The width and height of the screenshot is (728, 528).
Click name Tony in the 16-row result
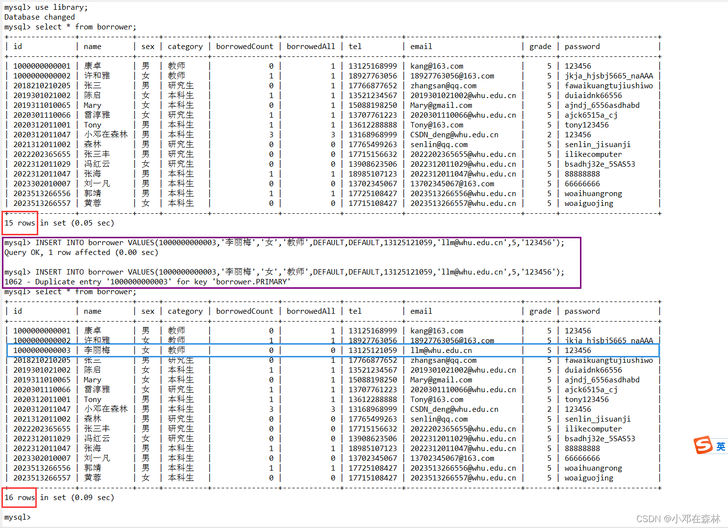tap(93, 400)
